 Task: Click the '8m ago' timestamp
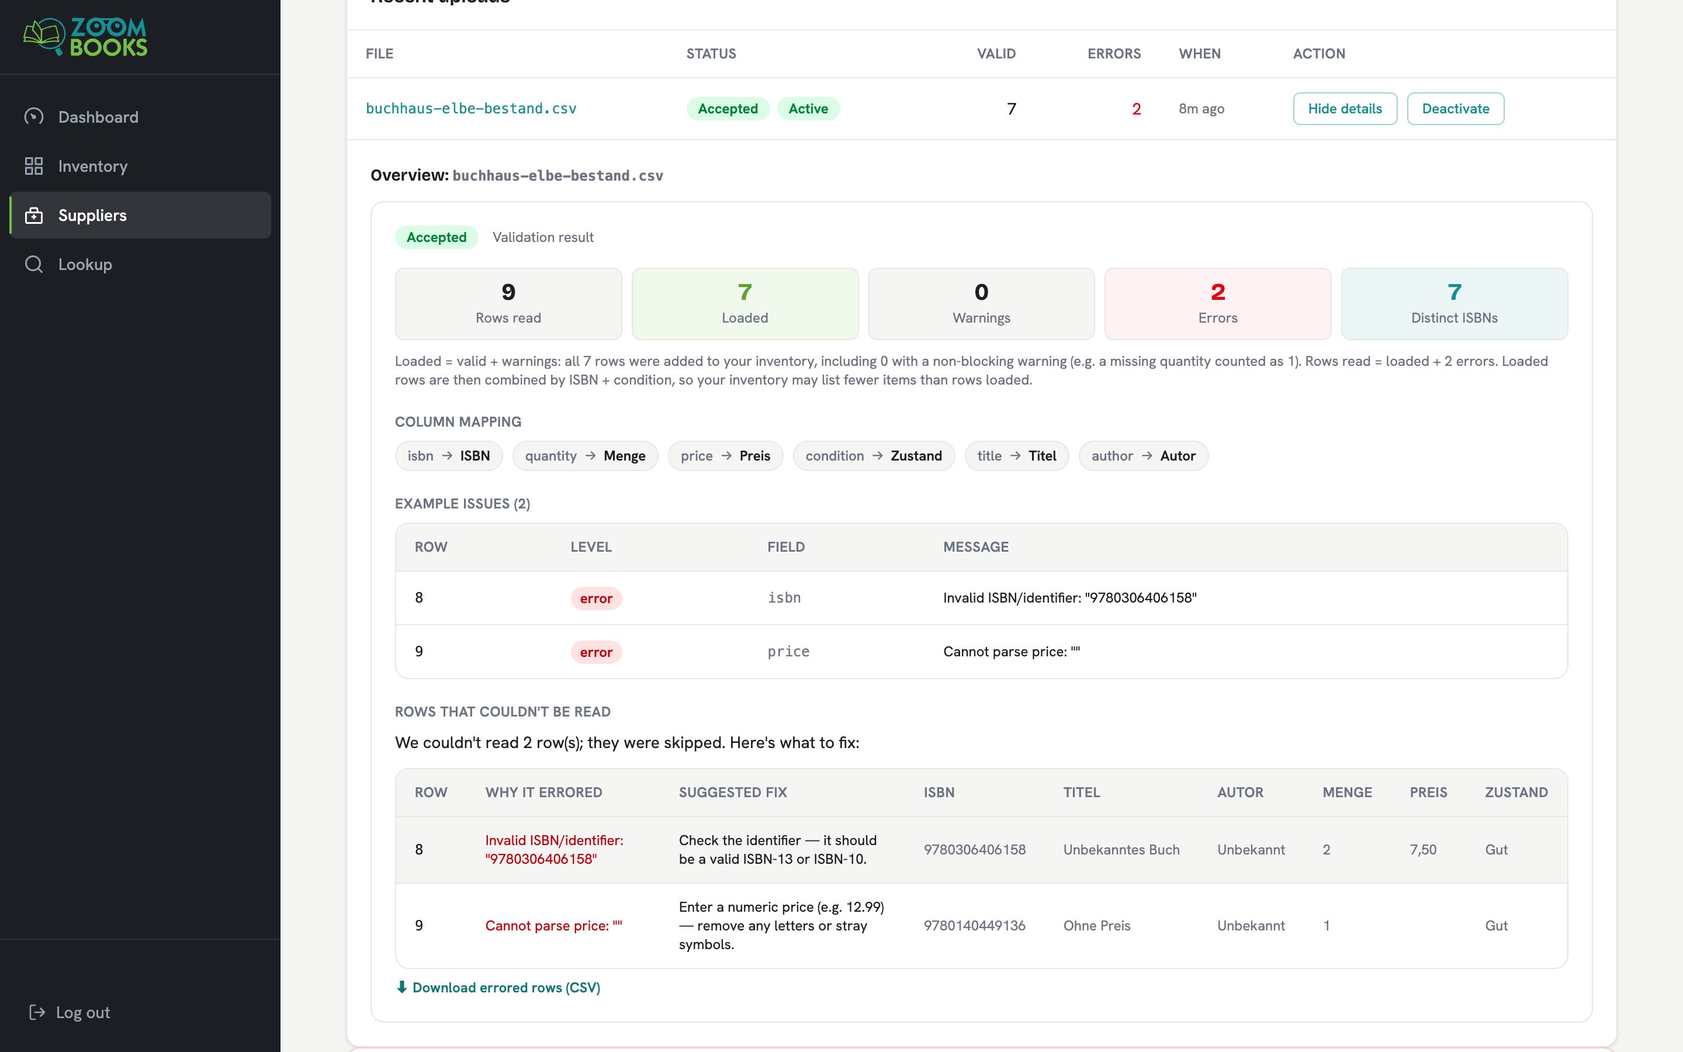tap(1201, 109)
